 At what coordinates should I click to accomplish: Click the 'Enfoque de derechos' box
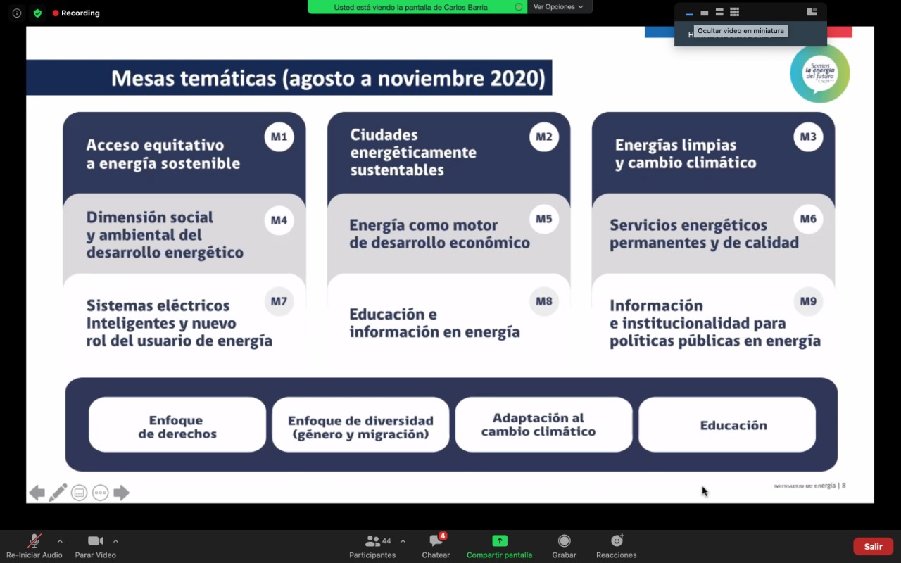[177, 424]
